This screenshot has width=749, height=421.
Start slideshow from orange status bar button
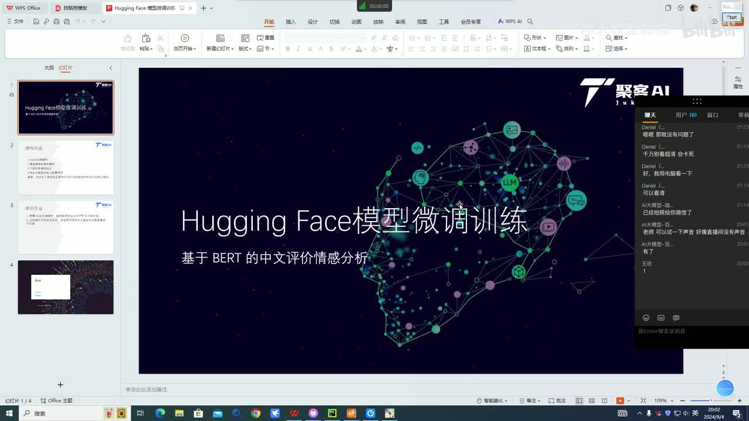pos(620,401)
